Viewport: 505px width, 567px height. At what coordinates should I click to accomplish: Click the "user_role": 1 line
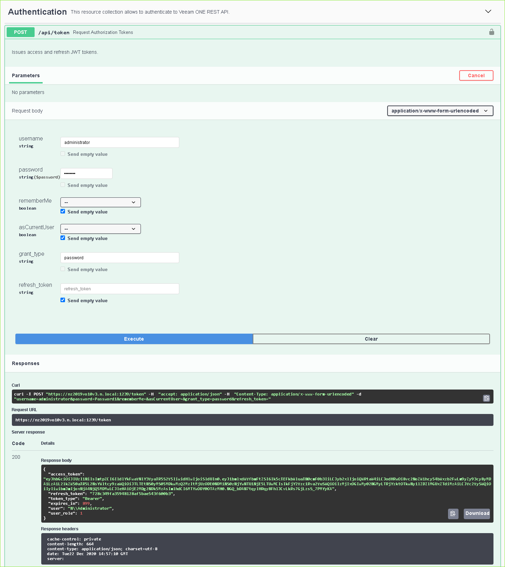65,513
